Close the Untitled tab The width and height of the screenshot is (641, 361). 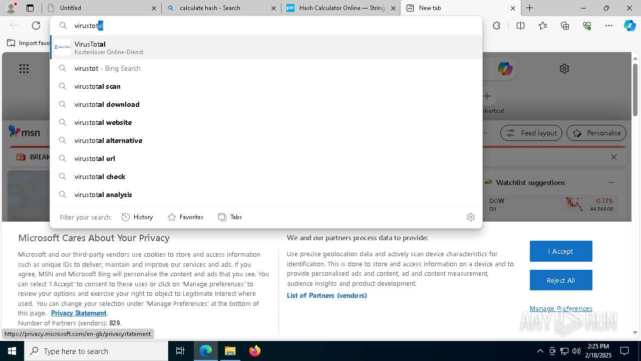154,8
